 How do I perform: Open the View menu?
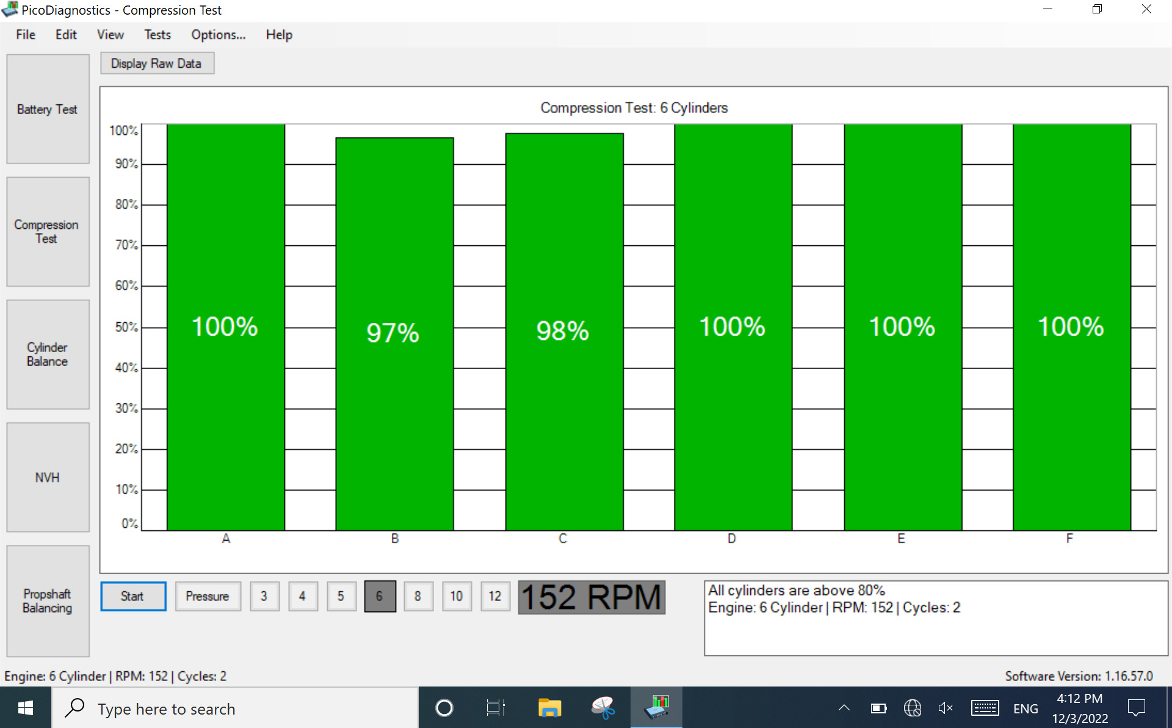110,35
